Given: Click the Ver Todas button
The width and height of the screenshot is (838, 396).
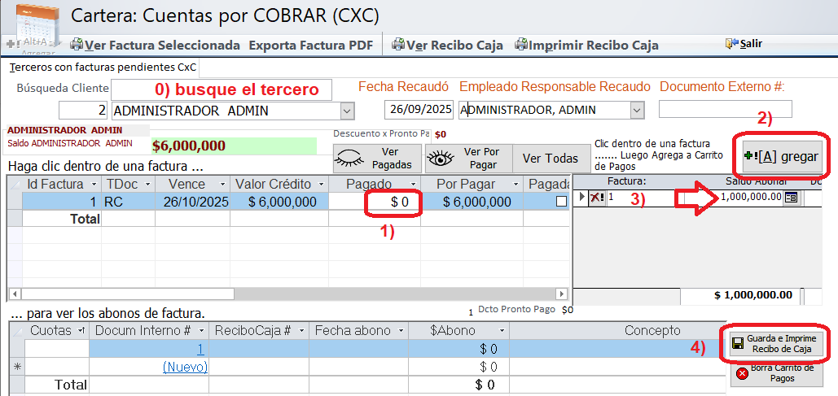Looking at the screenshot, I should coord(550,159).
